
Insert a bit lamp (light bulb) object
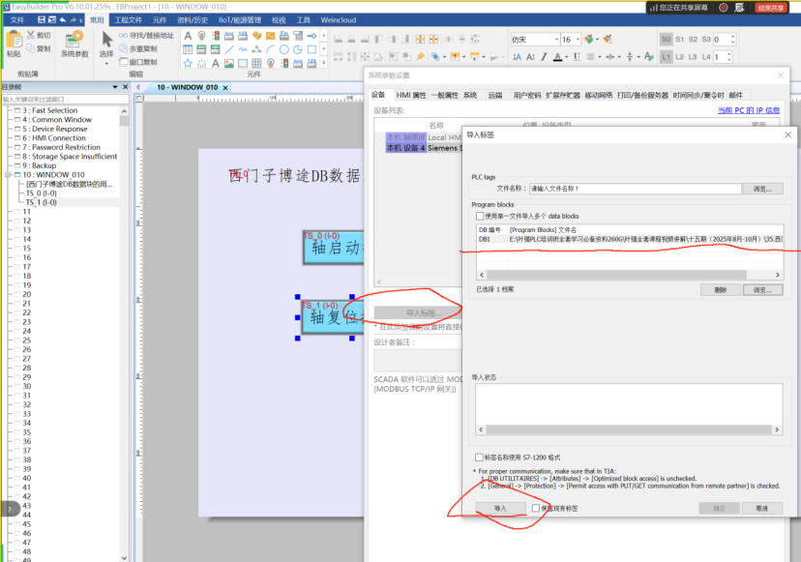202,36
